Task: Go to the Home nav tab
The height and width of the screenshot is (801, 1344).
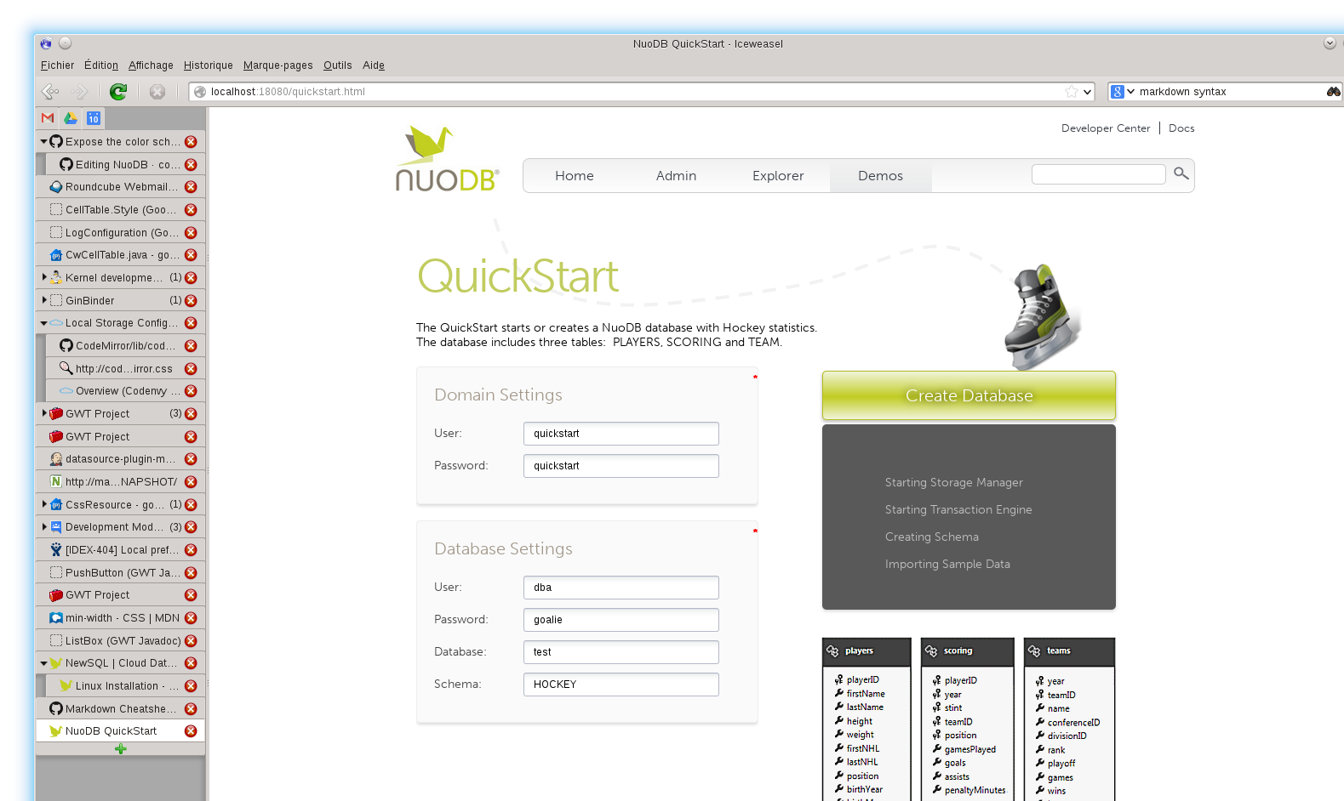Action: coord(575,176)
